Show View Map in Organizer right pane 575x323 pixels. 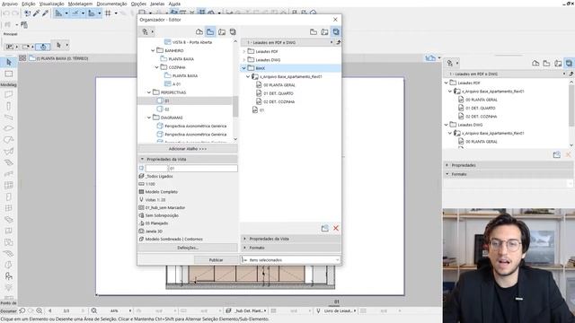pos(314,32)
